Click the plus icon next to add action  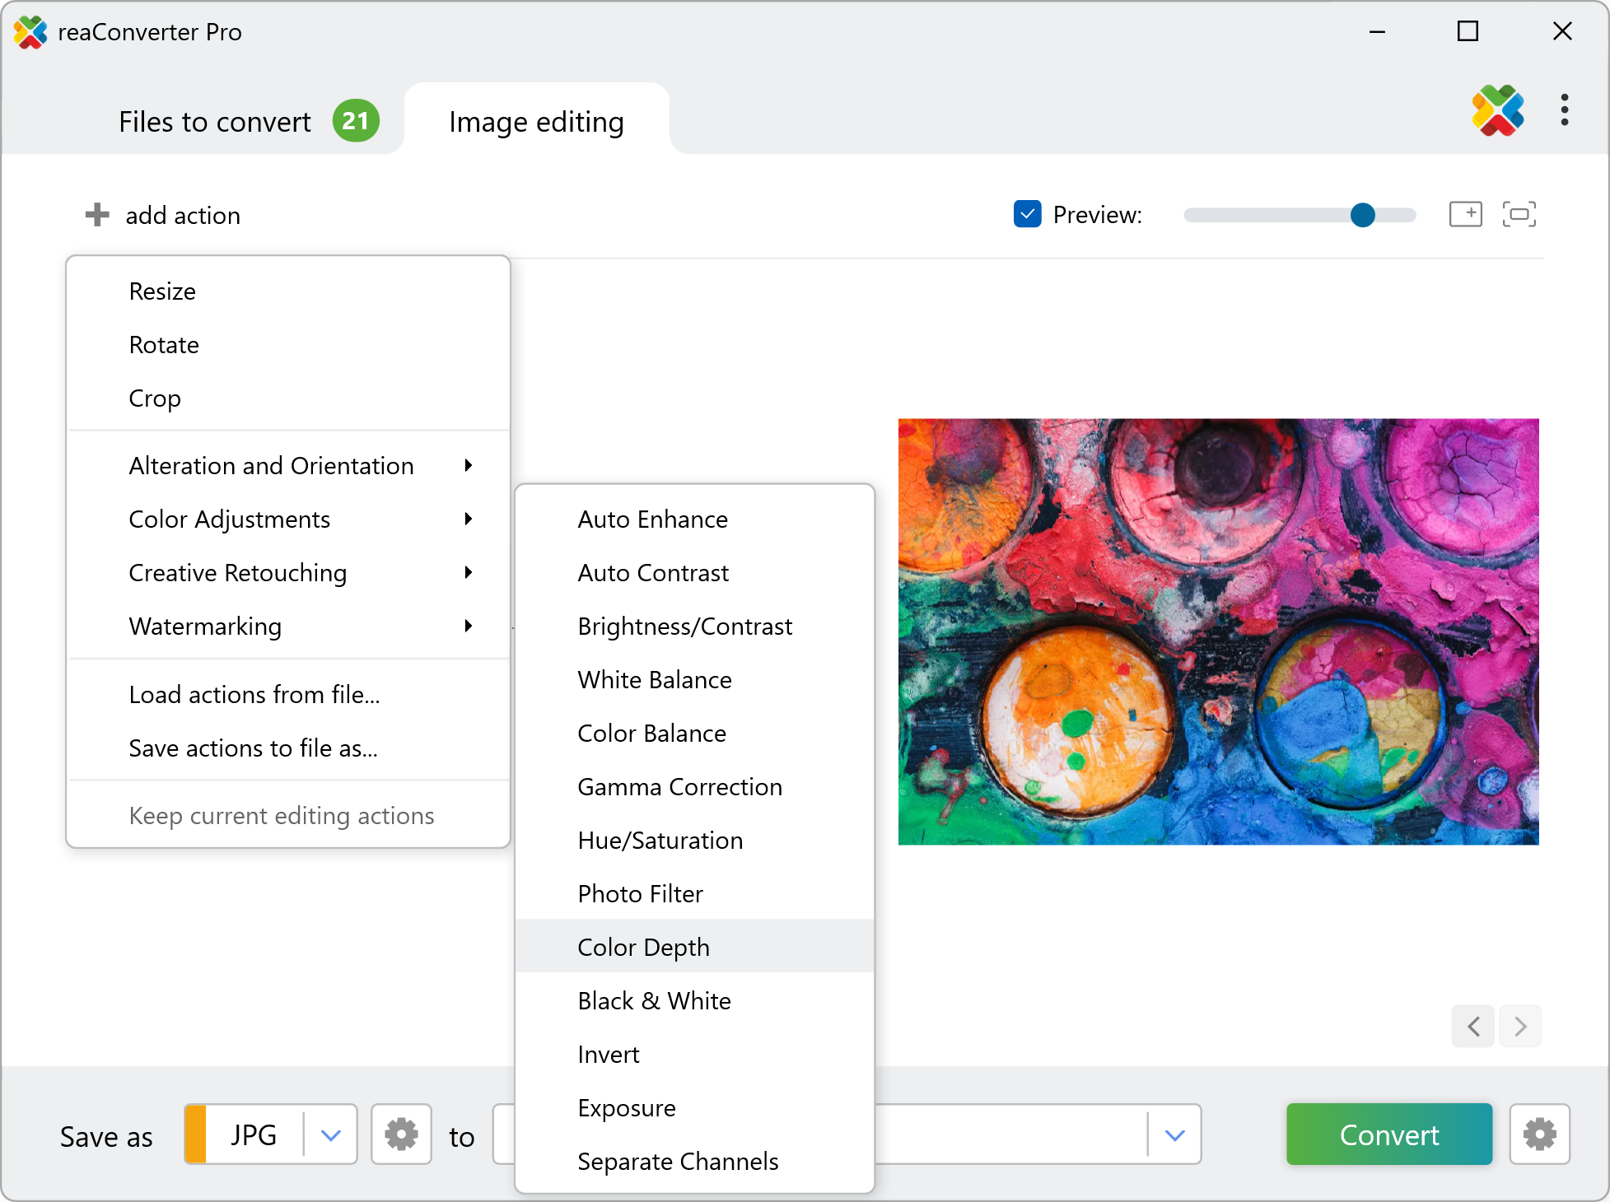[97, 215]
